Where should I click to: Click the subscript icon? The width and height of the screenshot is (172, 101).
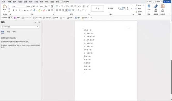(28, 10)
